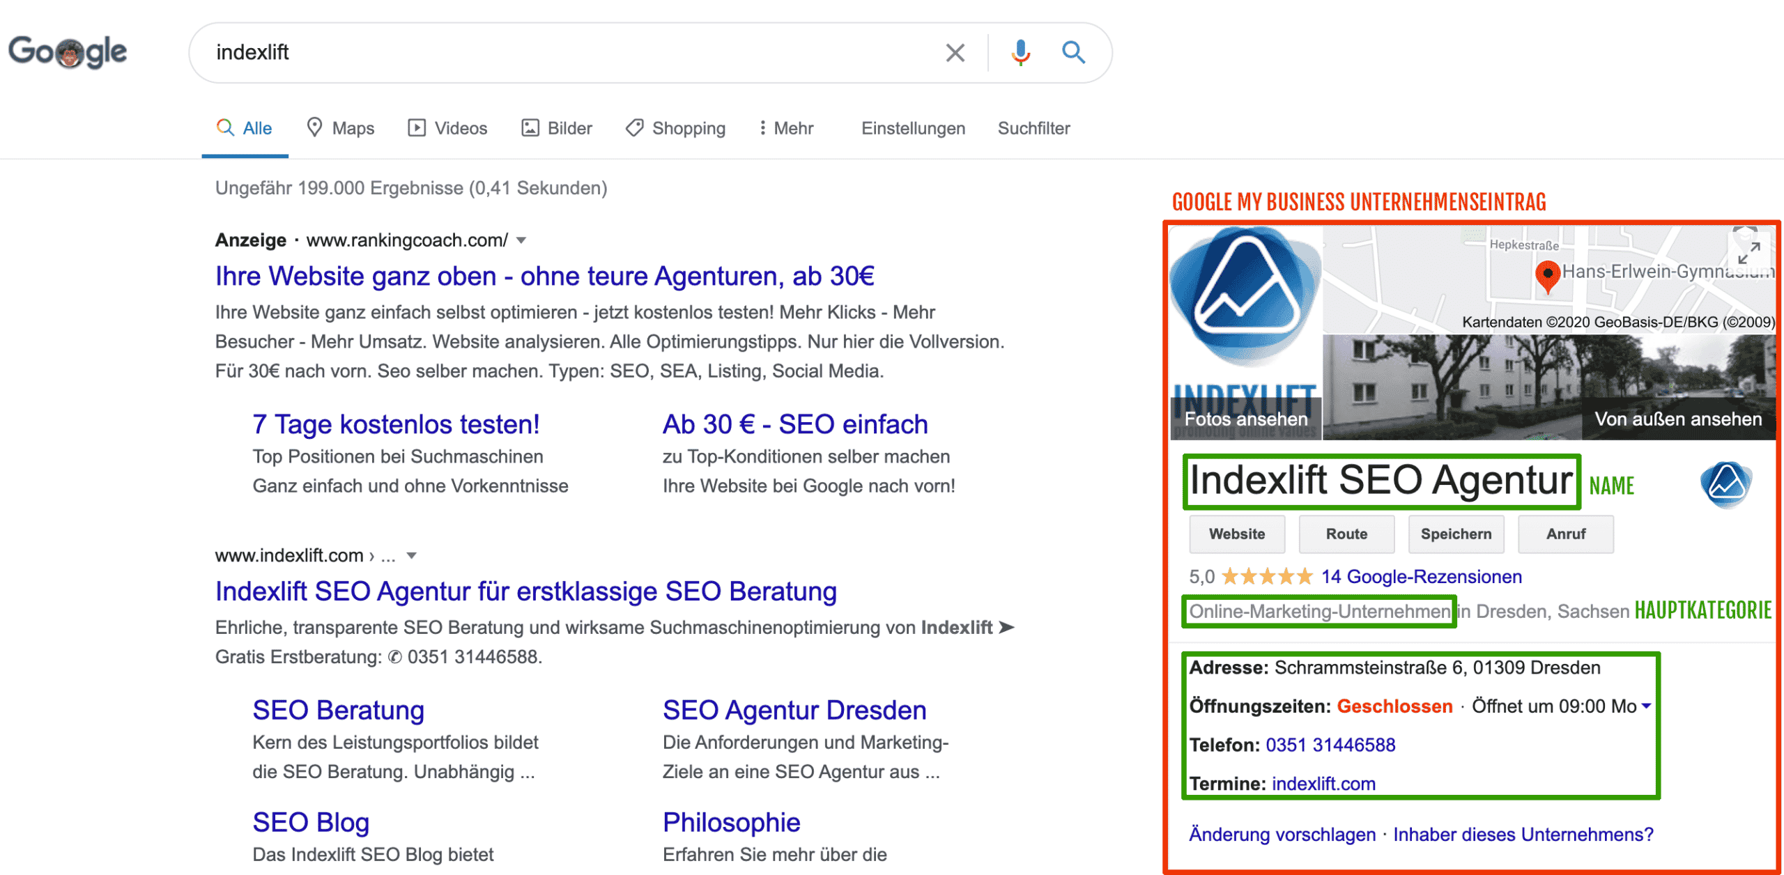Open the SEO Agentur Dresden sitelink
Image resolution: width=1784 pixels, height=875 pixels.
(794, 710)
